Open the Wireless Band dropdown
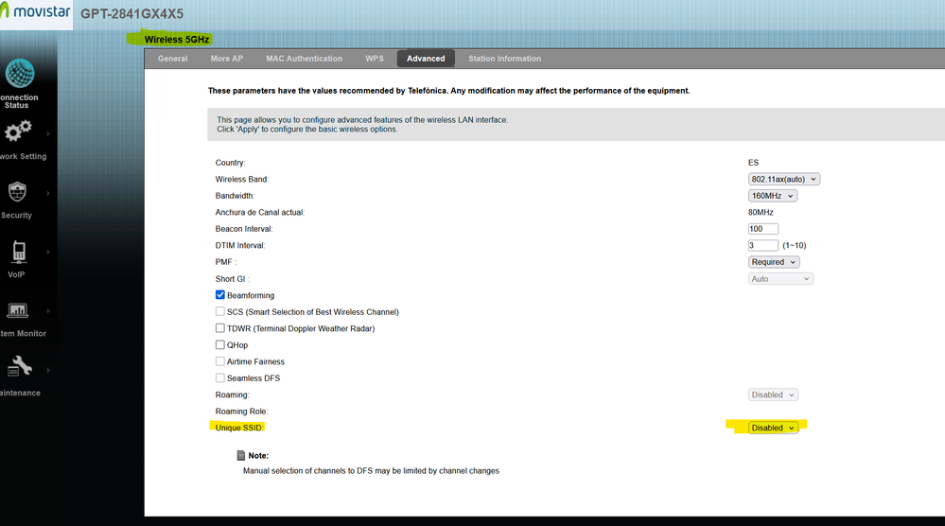The height and width of the screenshot is (526, 945). click(x=783, y=180)
